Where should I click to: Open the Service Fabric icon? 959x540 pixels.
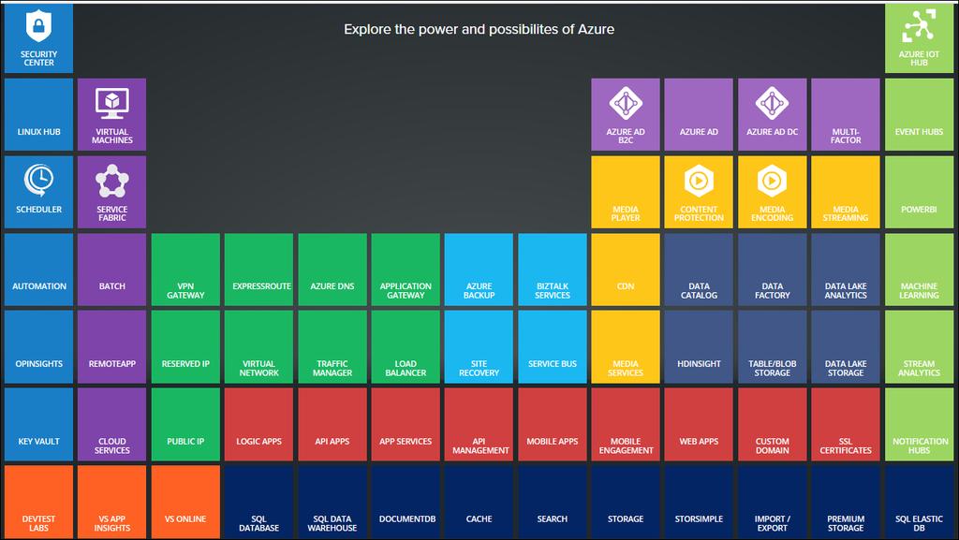[112, 181]
